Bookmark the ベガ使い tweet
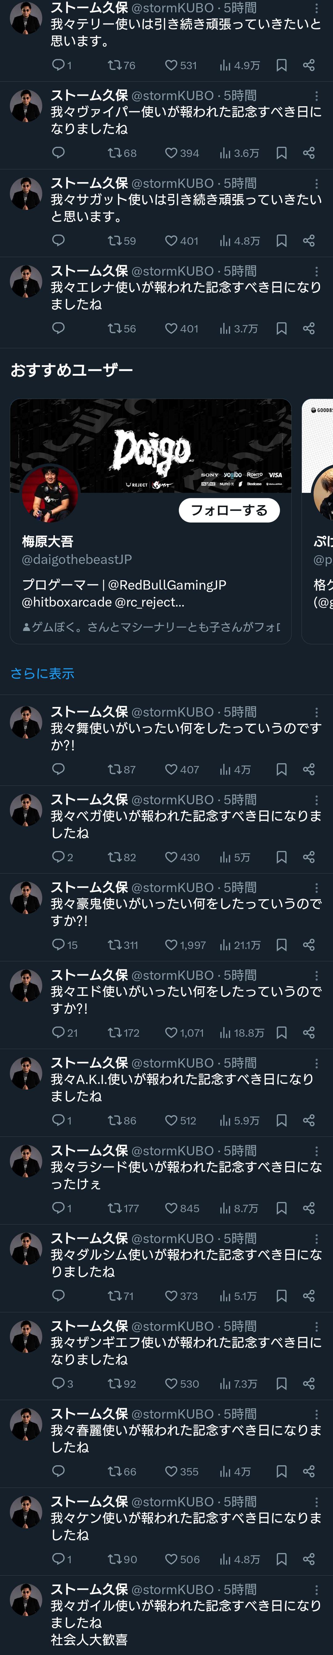 click(x=281, y=857)
